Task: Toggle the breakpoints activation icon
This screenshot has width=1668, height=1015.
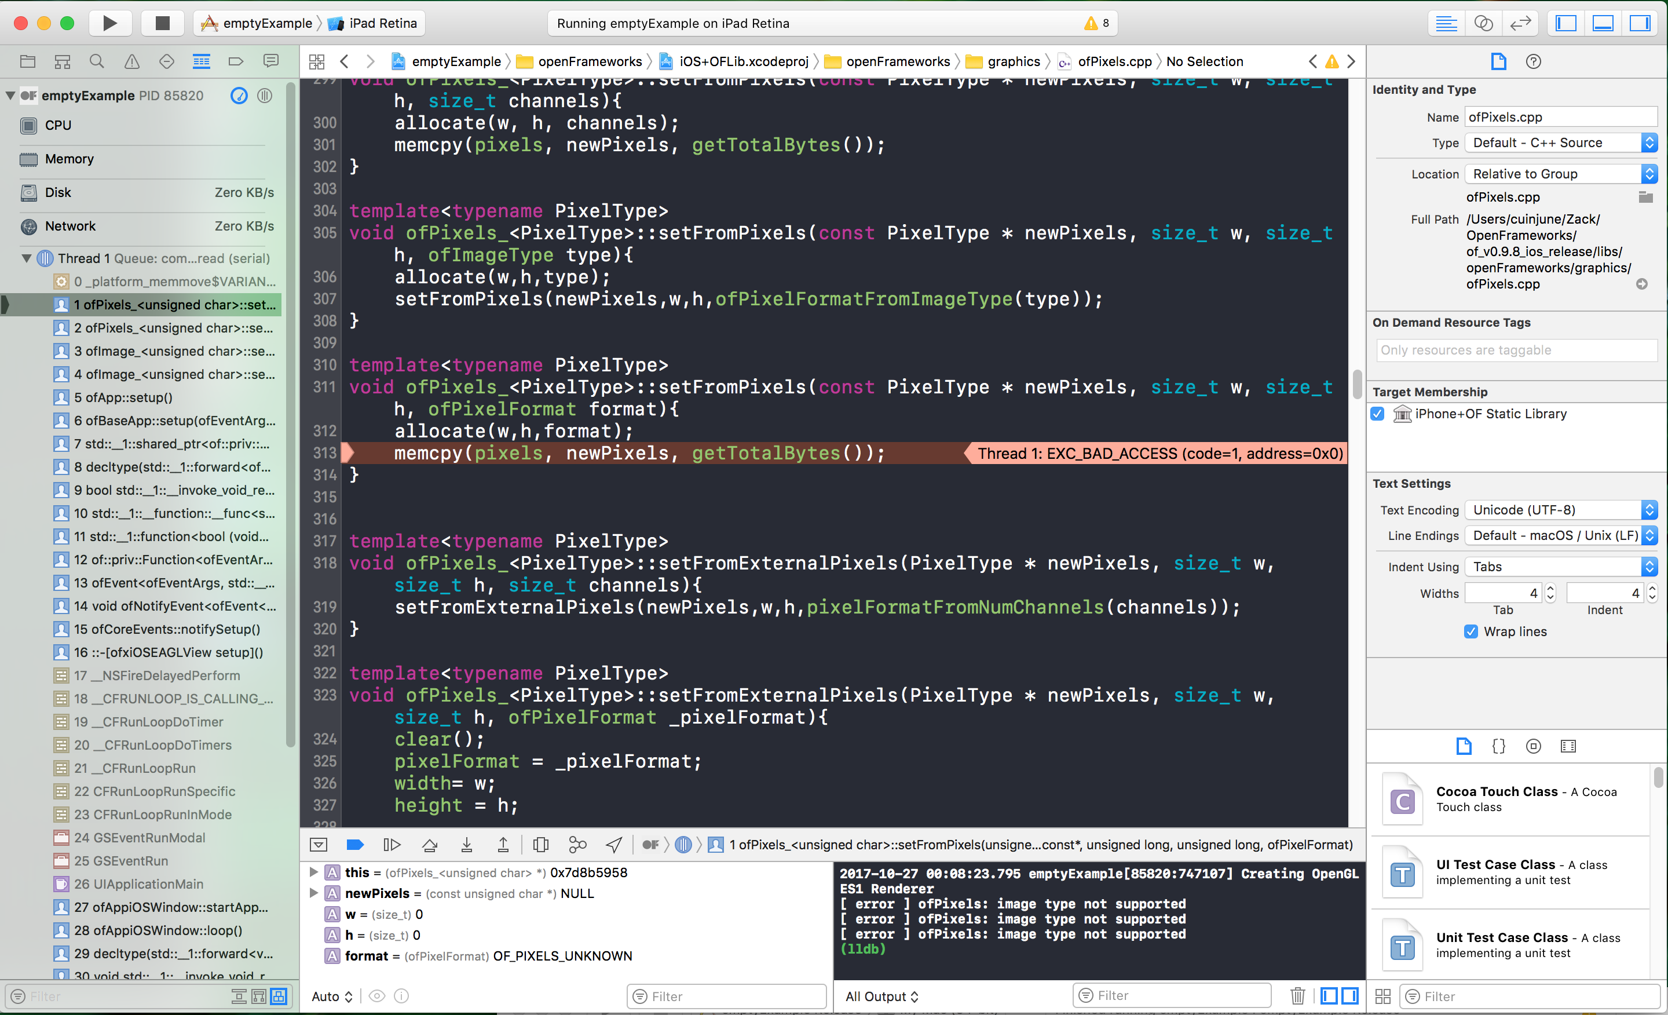Action: click(354, 844)
